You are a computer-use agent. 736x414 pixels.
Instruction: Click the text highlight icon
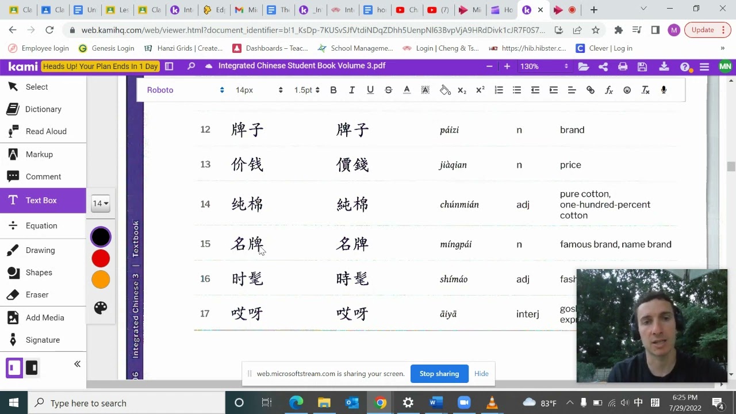tap(425, 90)
